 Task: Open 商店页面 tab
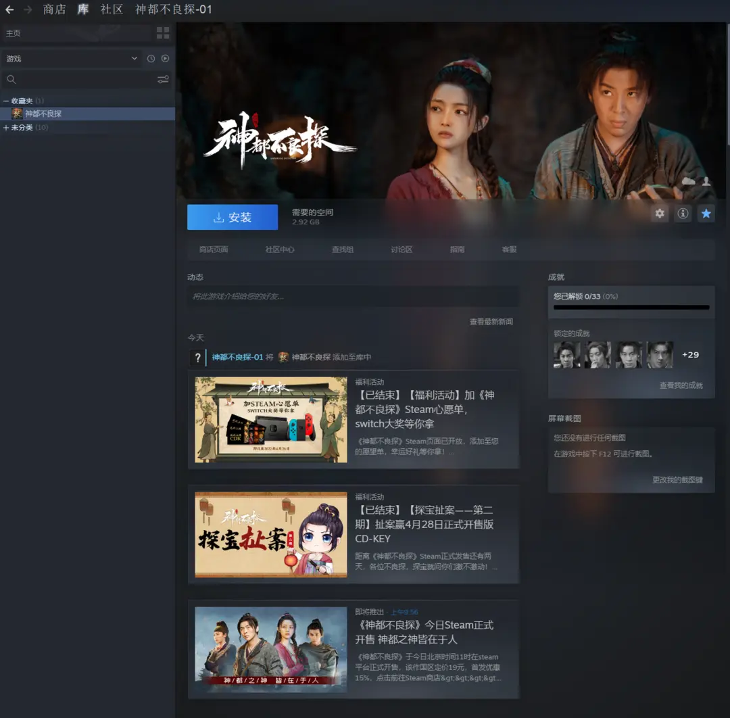point(214,249)
